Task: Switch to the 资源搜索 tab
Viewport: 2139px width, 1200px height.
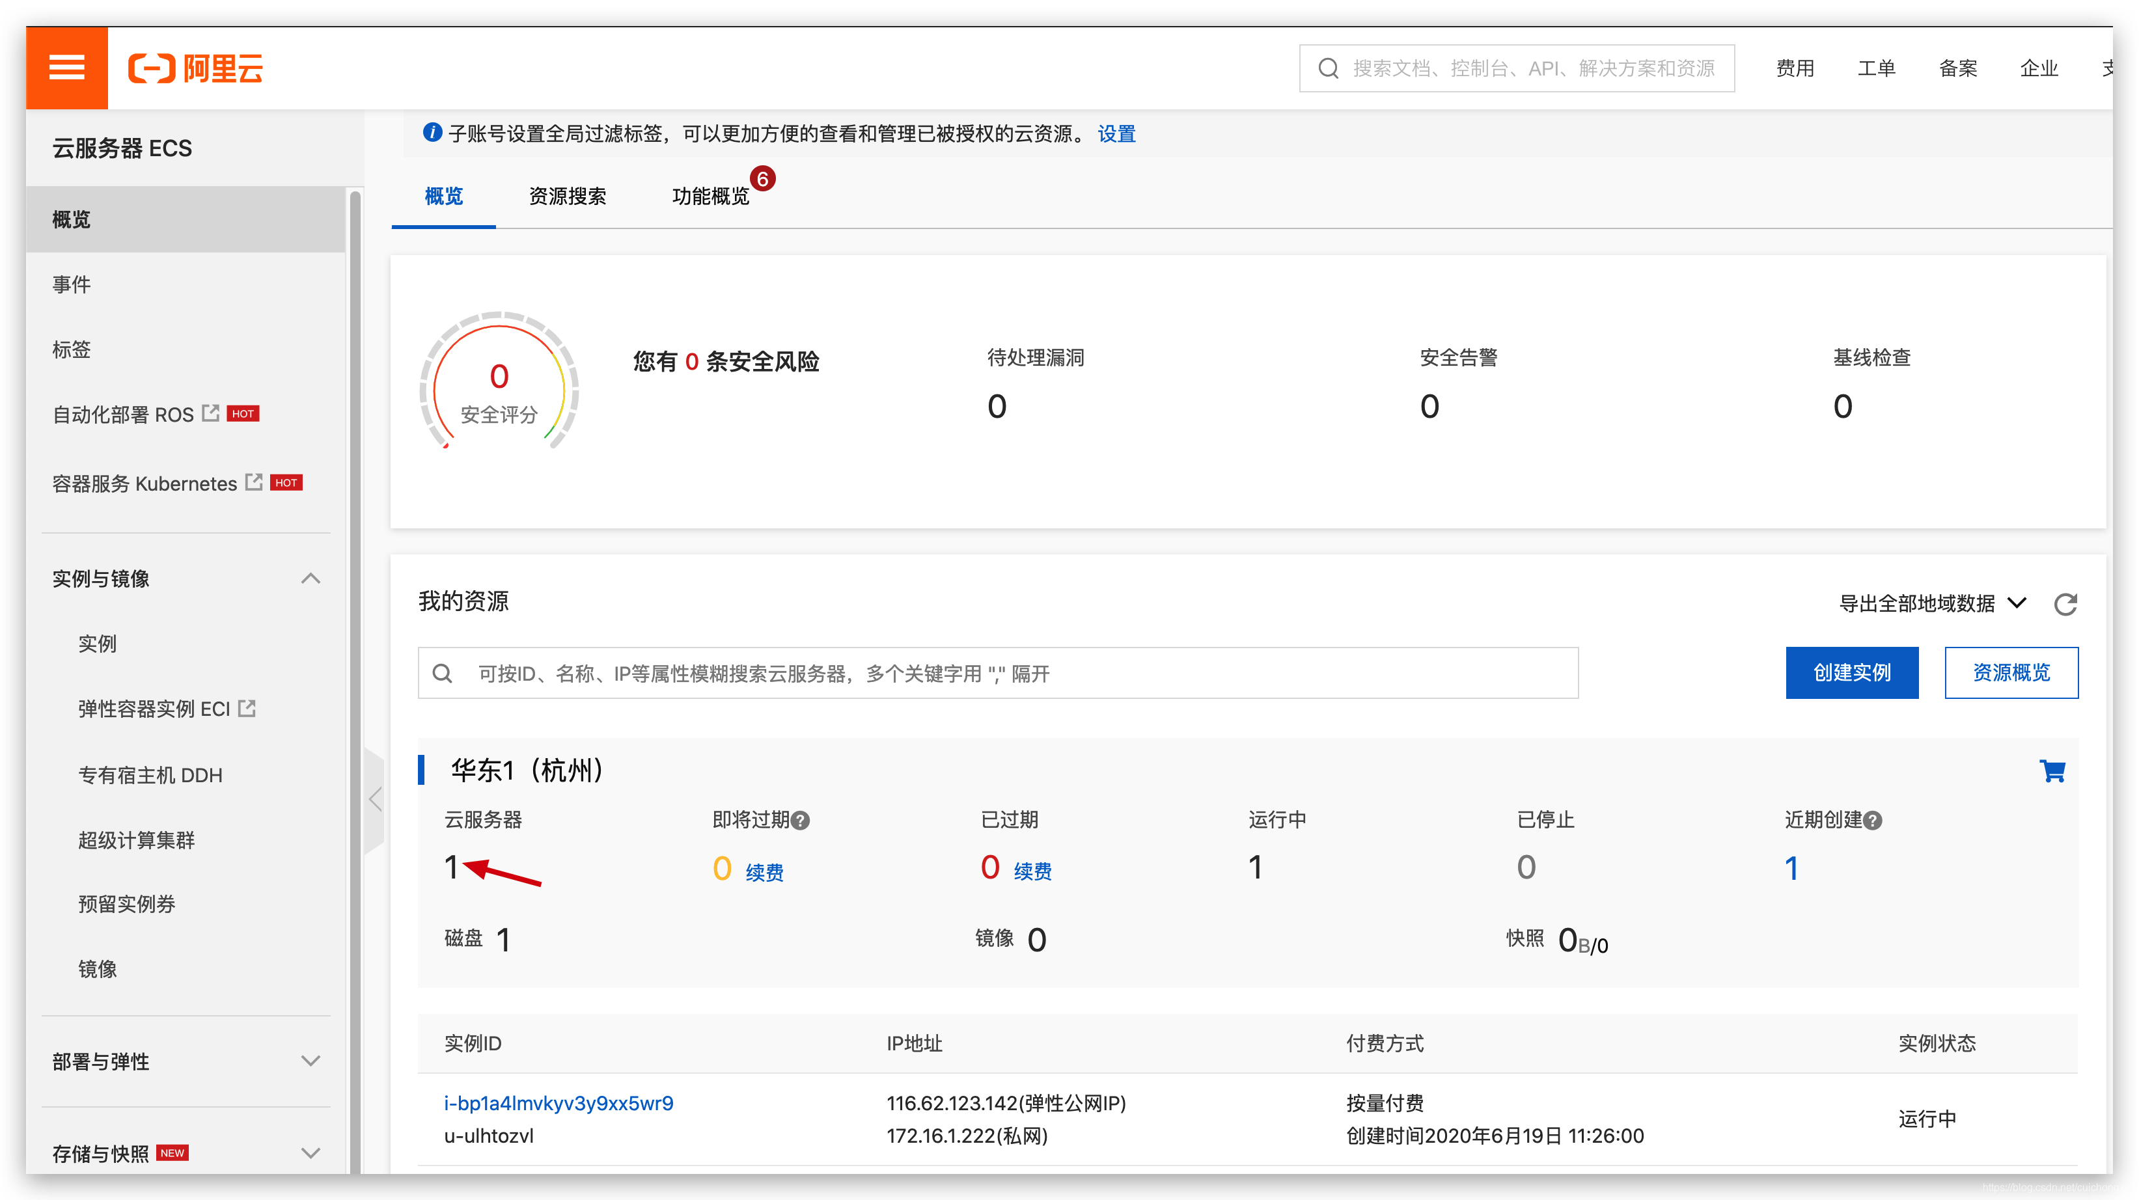Action: [567, 196]
